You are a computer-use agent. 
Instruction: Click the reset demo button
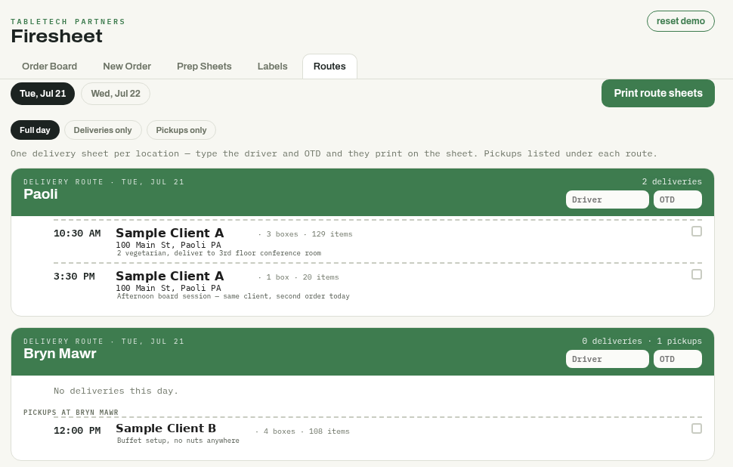[681, 21]
